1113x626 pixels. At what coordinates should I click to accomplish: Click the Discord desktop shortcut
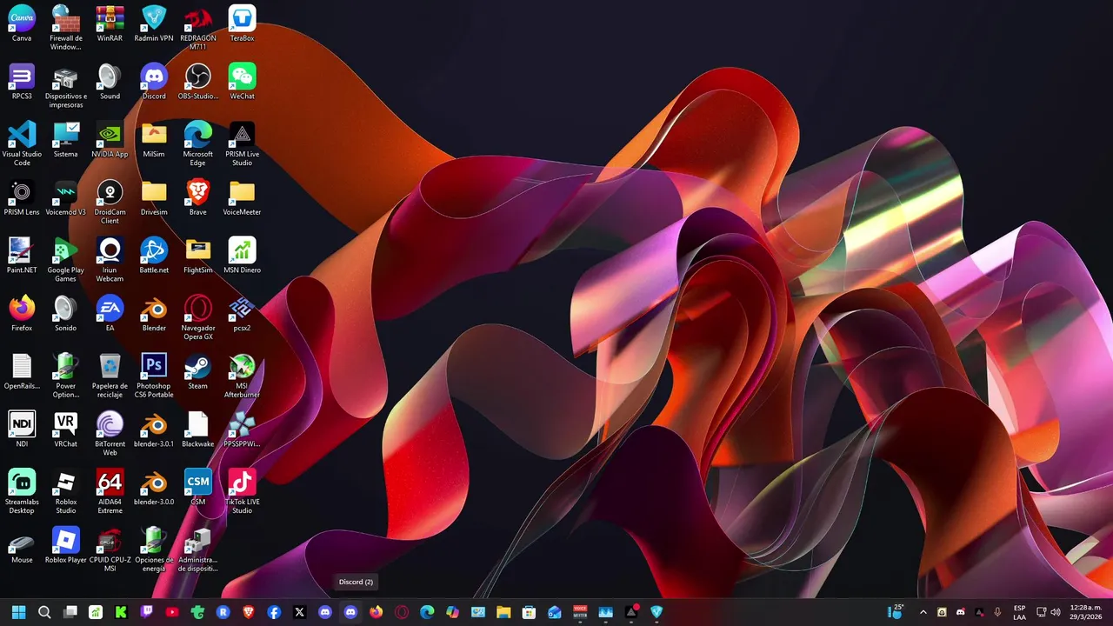pyautogui.click(x=154, y=82)
